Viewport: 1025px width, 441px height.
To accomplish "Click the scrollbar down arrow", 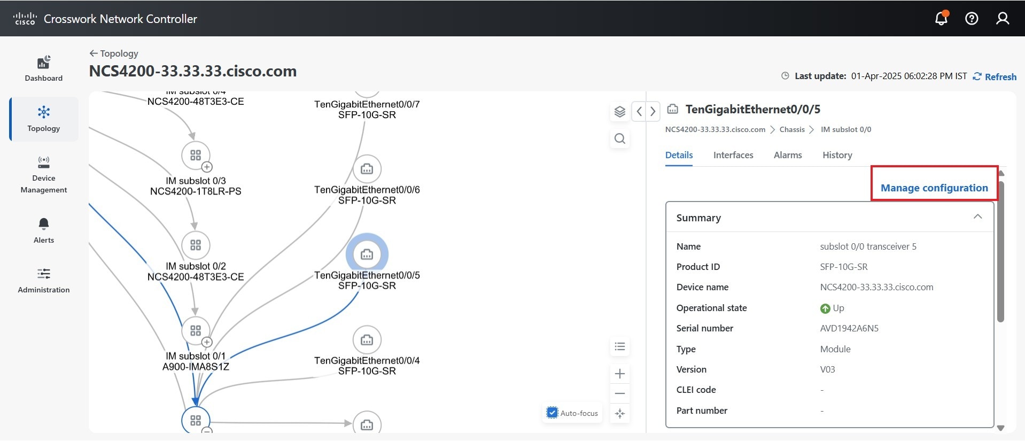I will pyautogui.click(x=1001, y=428).
